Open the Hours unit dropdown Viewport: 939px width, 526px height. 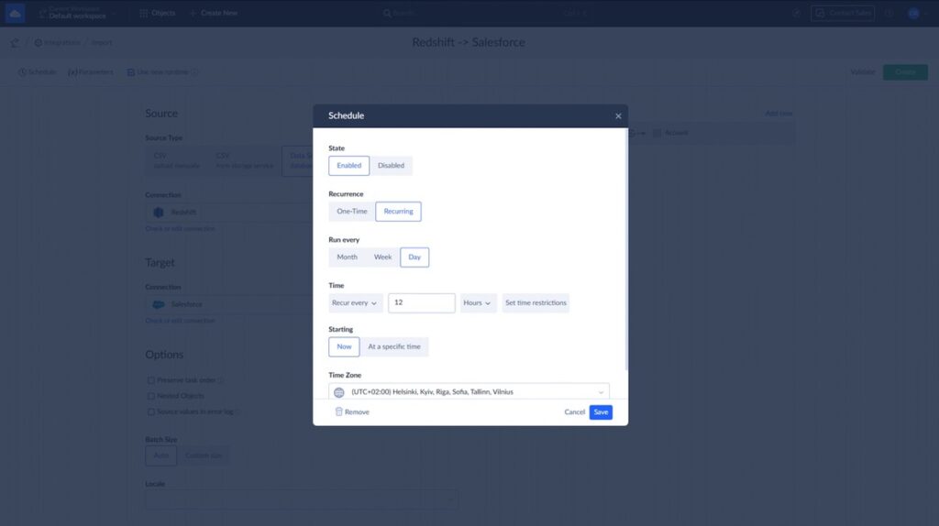click(478, 302)
